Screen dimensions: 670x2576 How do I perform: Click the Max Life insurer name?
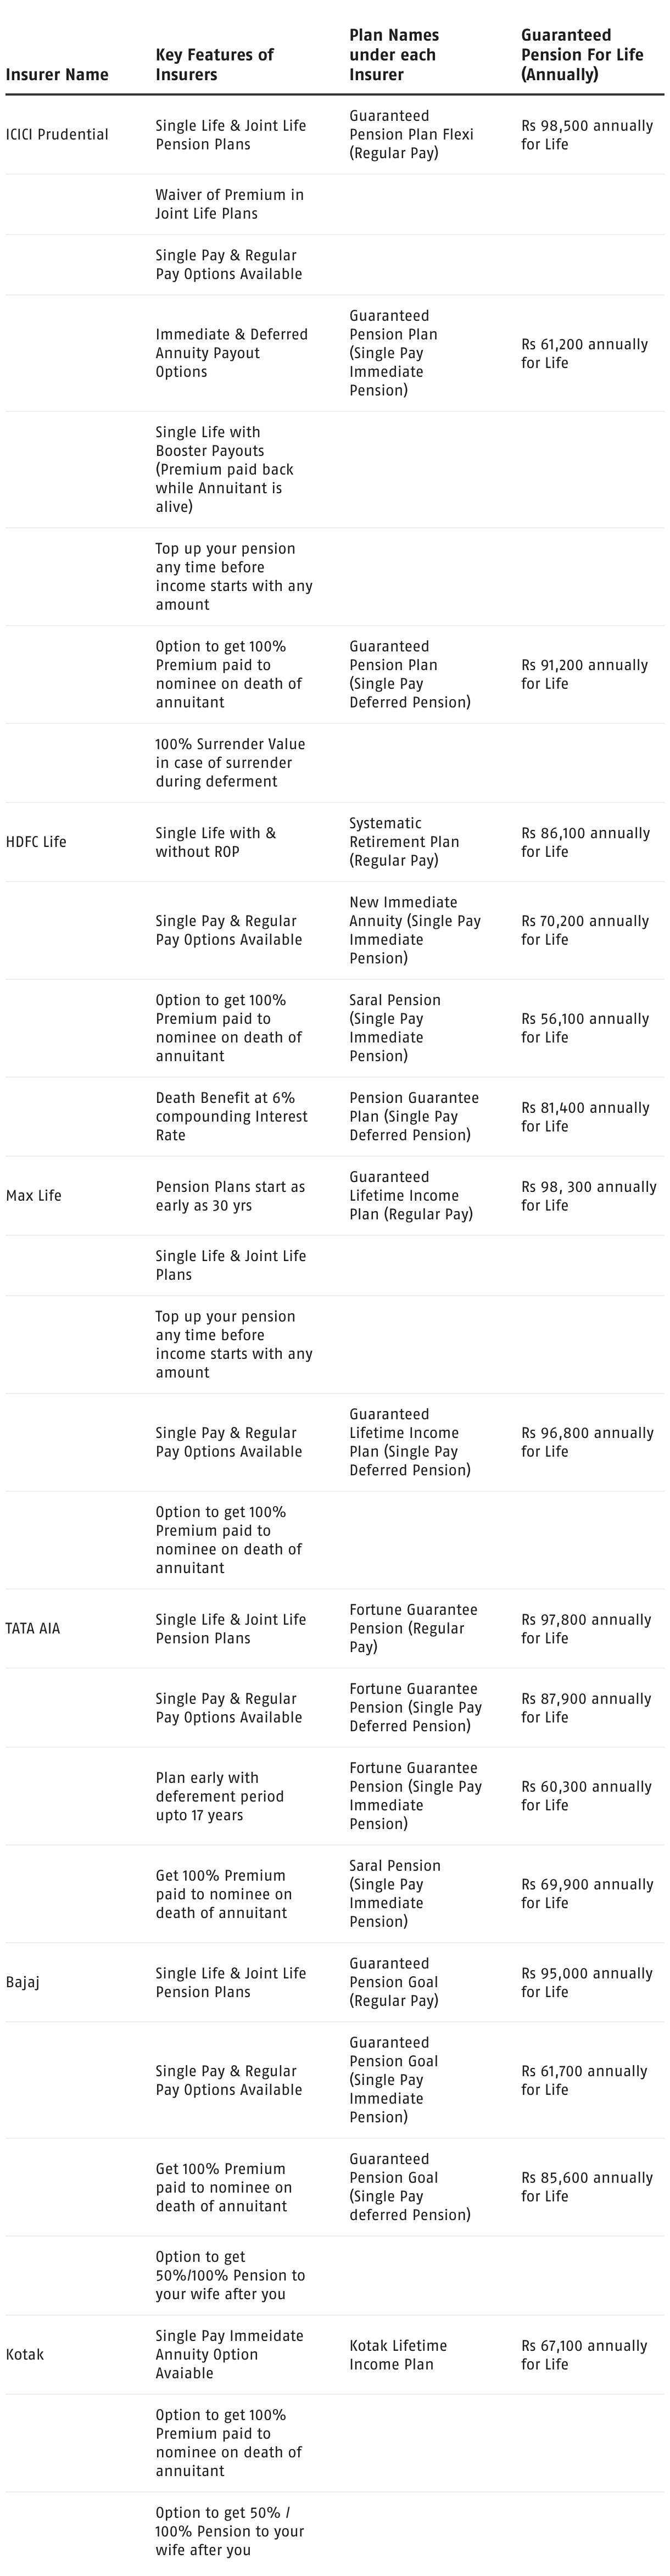(x=34, y=1196)
